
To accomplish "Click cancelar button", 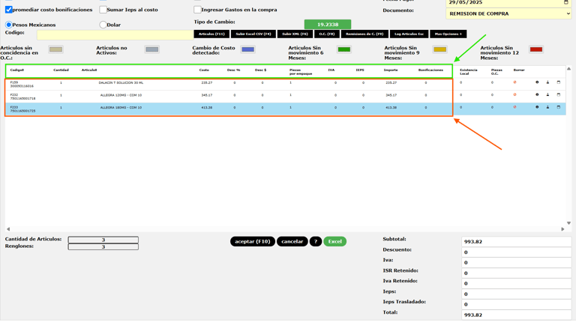I will tap(292, 241).
